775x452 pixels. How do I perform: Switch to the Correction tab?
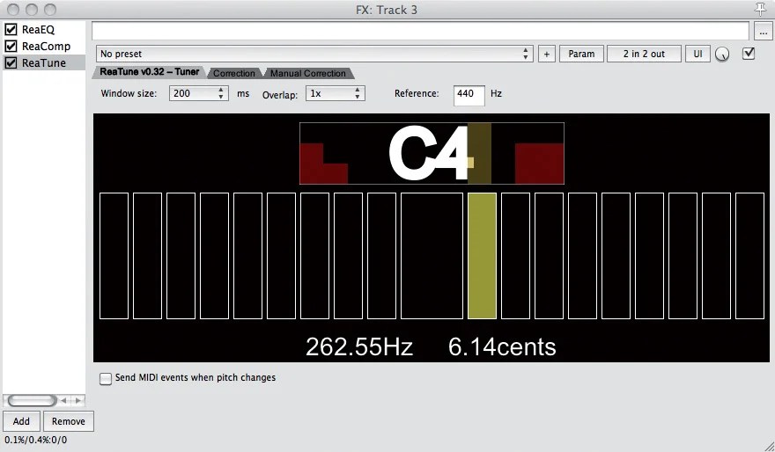234,73
